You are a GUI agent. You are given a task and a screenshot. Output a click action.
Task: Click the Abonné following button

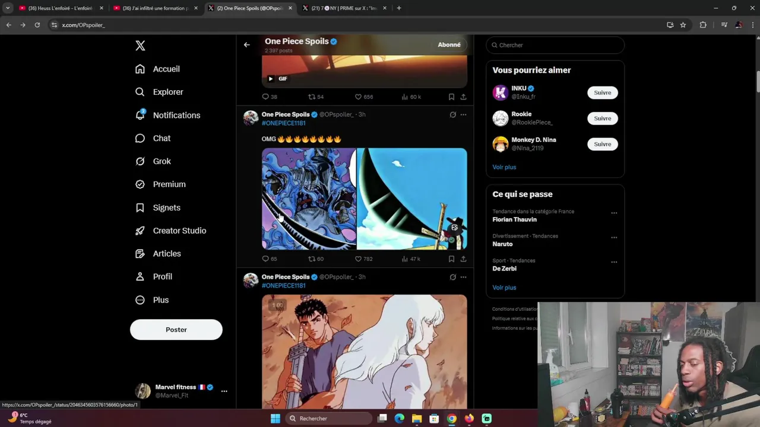pos(449,44)
